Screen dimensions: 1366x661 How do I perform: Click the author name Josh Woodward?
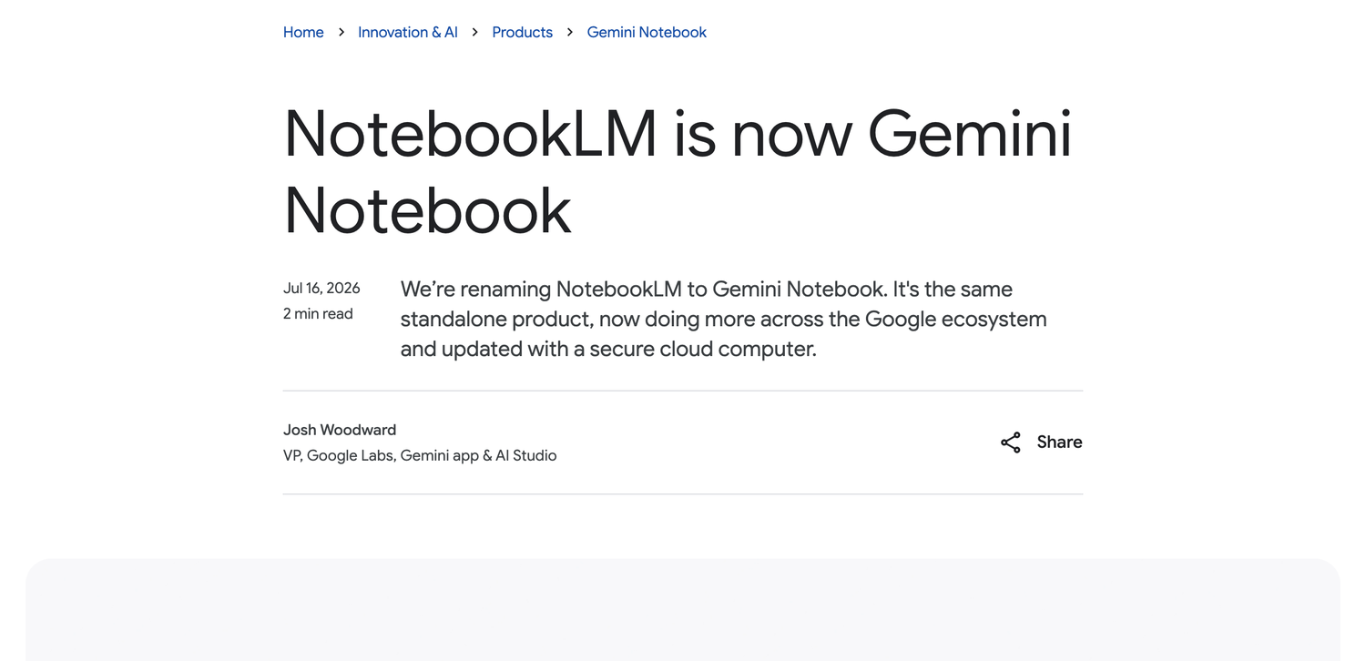340,430
